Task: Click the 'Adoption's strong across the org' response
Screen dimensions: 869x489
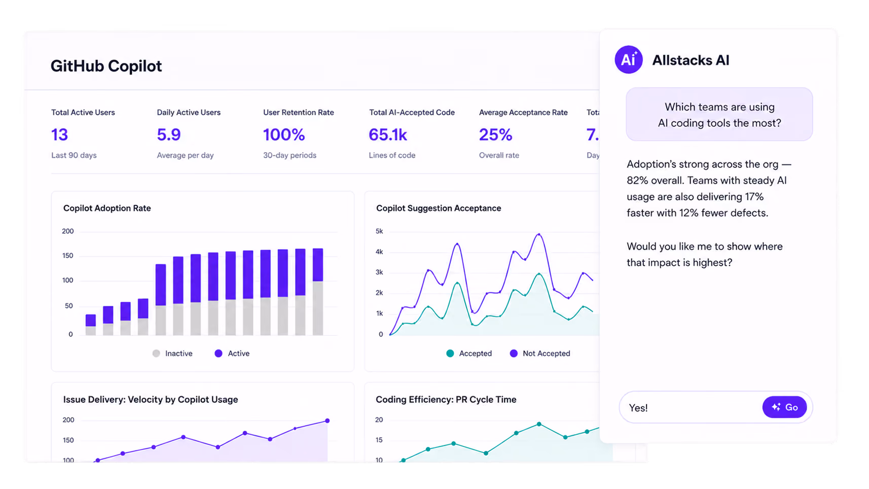Action: click(x=709, y=189)
